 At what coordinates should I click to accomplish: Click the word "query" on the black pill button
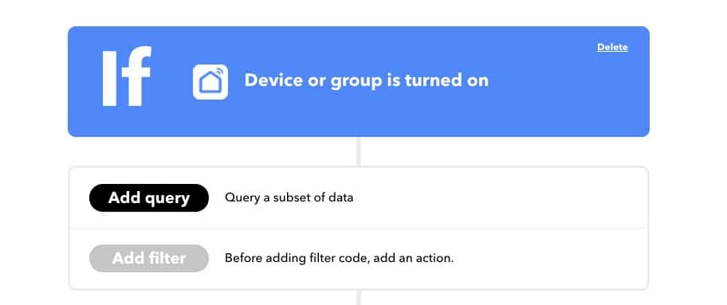[x=167, y=198]
